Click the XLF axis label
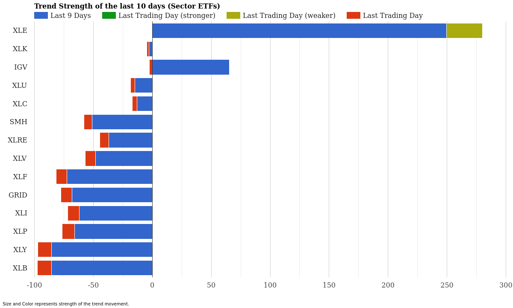Screen dimensions: 513x308 coord(20,177)
